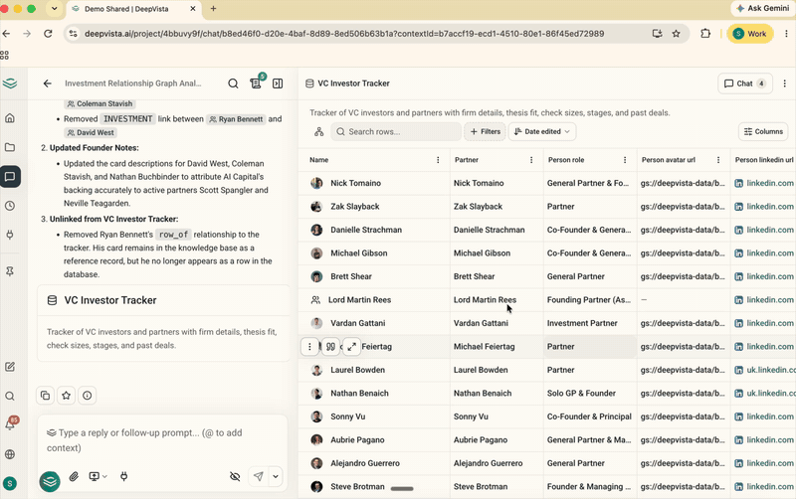This screenshot has width=796, height=499.
Task: Open the sidebar search icon
Action: coord(10,396)
